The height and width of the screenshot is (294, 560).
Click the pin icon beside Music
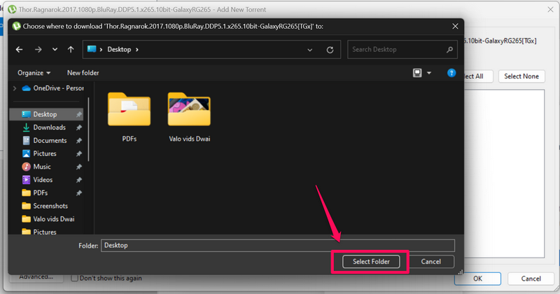pos(79,167)
